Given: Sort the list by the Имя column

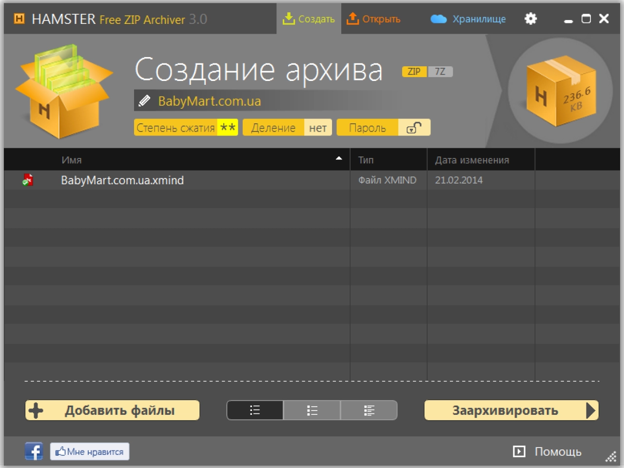Looking at the screenshot, I should pos(71,160).
